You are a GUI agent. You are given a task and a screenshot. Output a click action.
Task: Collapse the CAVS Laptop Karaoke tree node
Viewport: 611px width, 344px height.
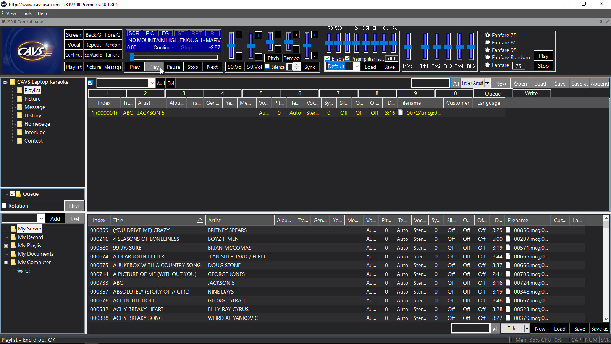tap(5, 82)
